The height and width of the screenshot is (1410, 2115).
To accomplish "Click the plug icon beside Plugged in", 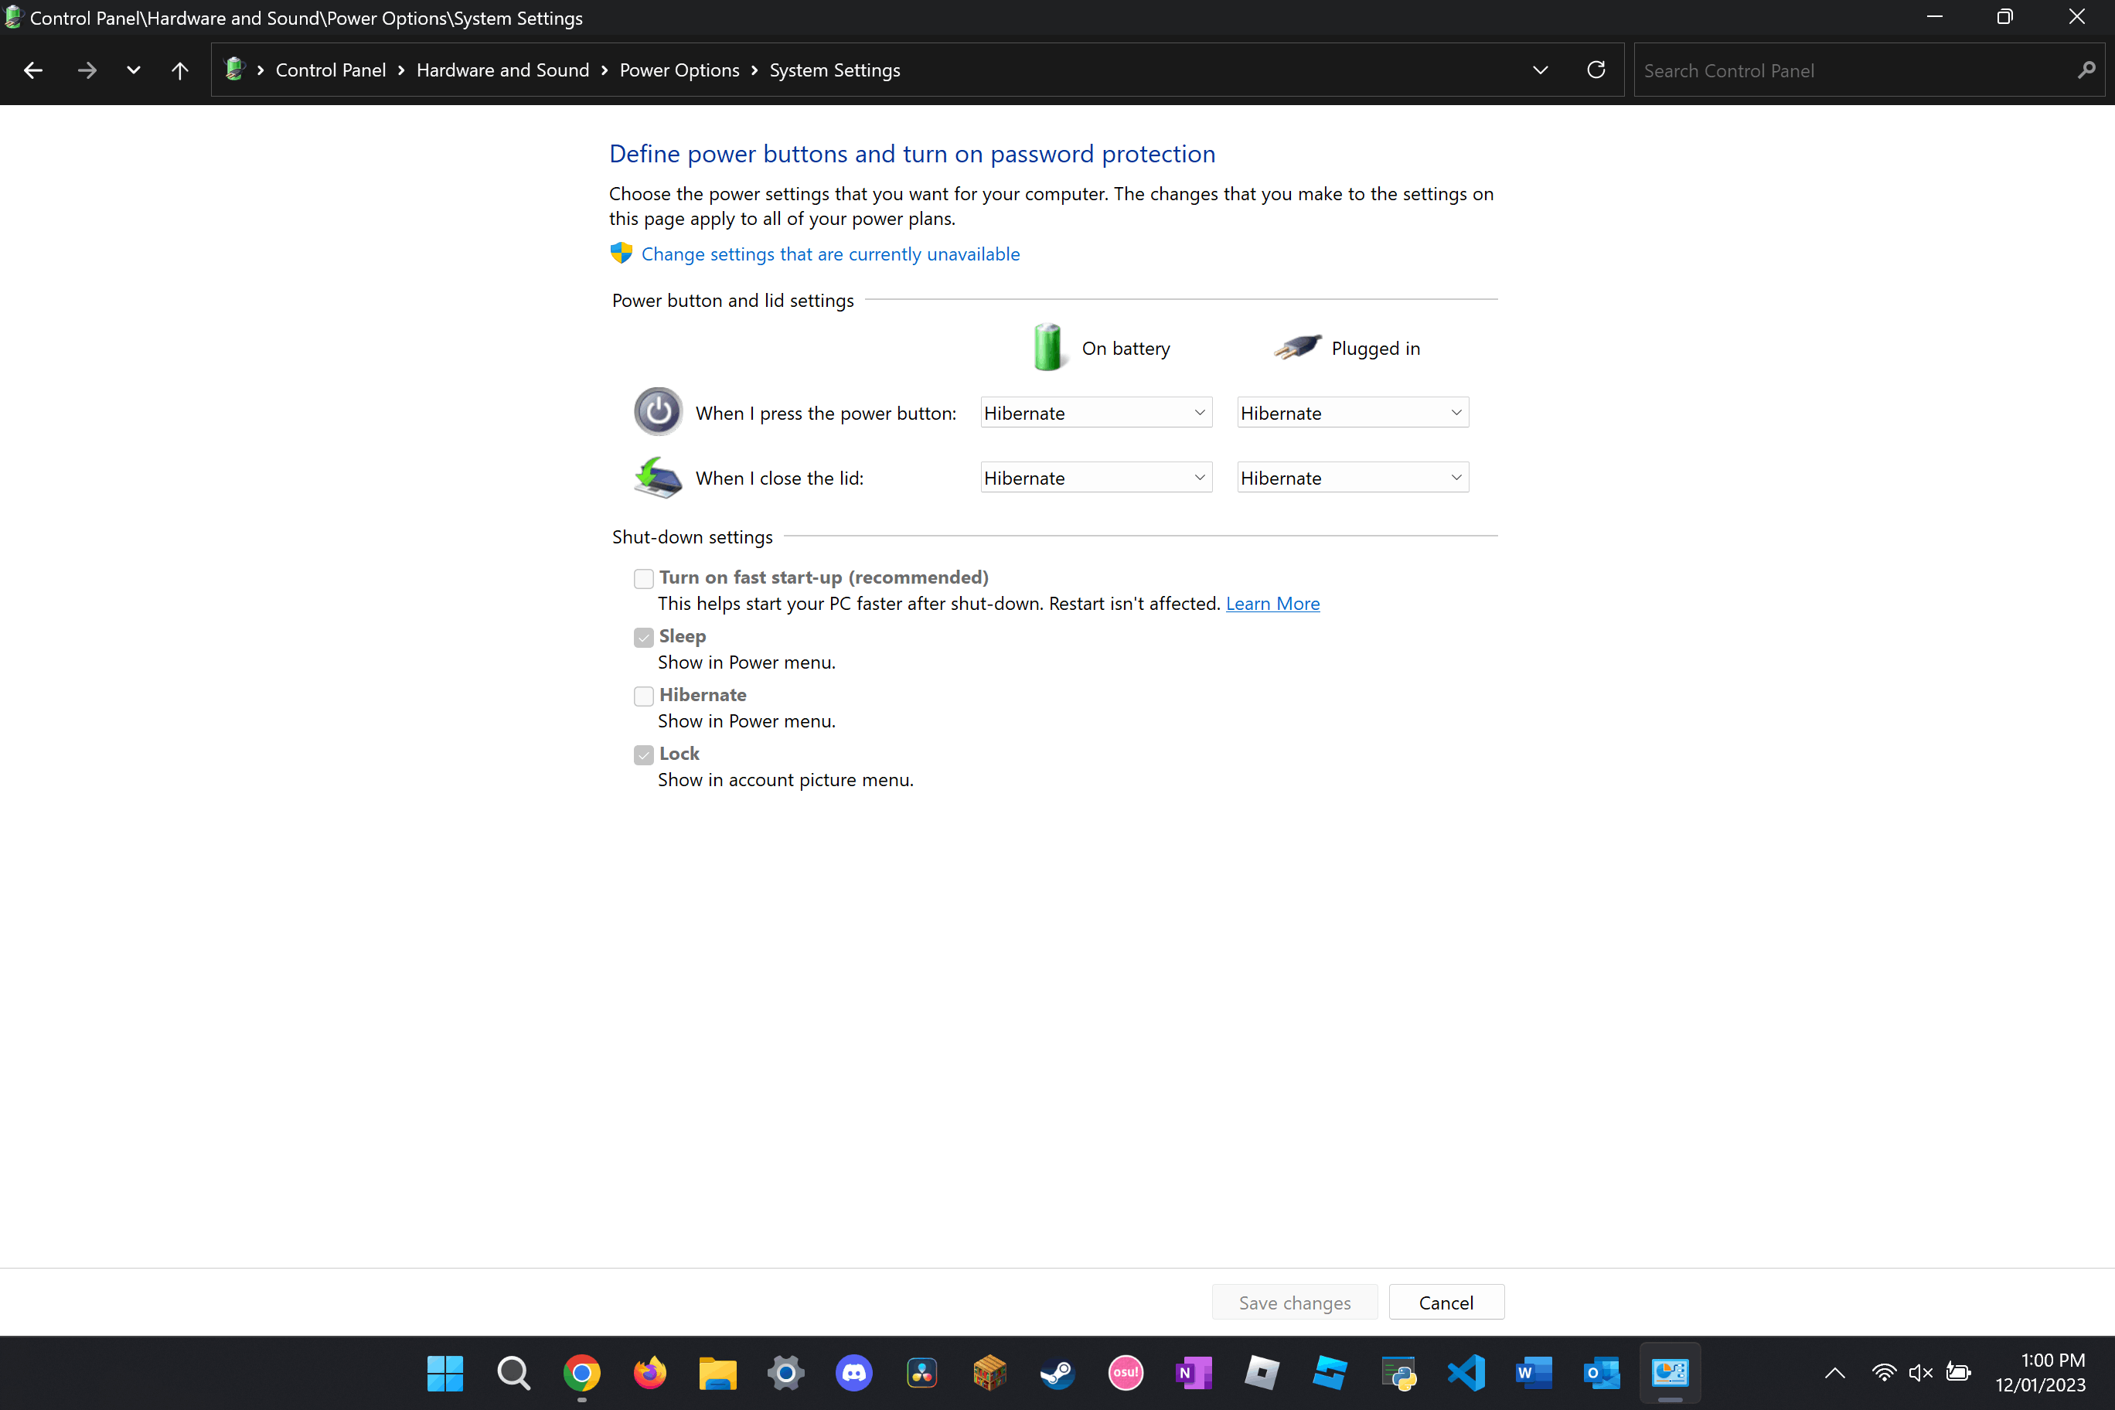I will coord(1299,347).
